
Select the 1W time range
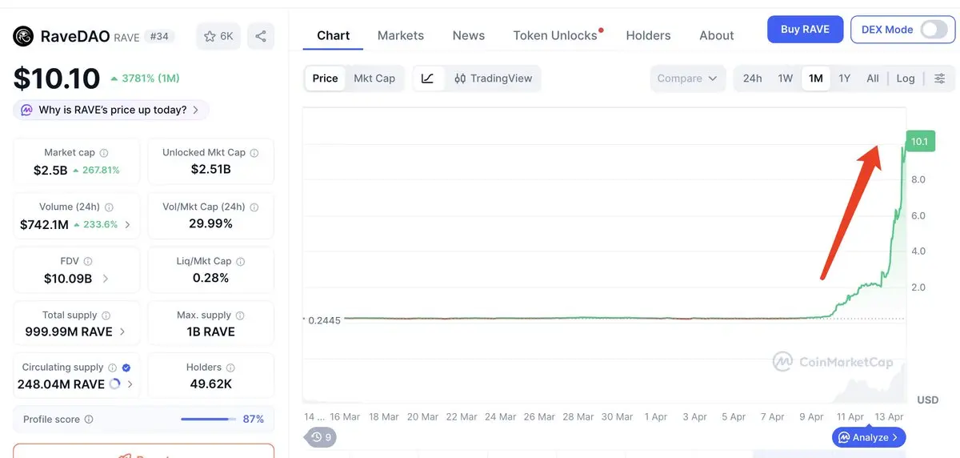tap(786, 78)
